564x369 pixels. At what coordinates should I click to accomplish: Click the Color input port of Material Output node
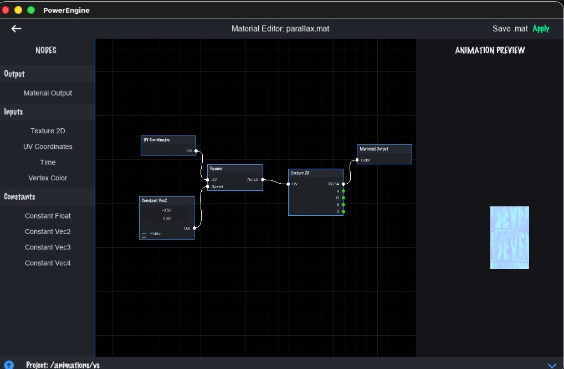(x=357, y=160)
